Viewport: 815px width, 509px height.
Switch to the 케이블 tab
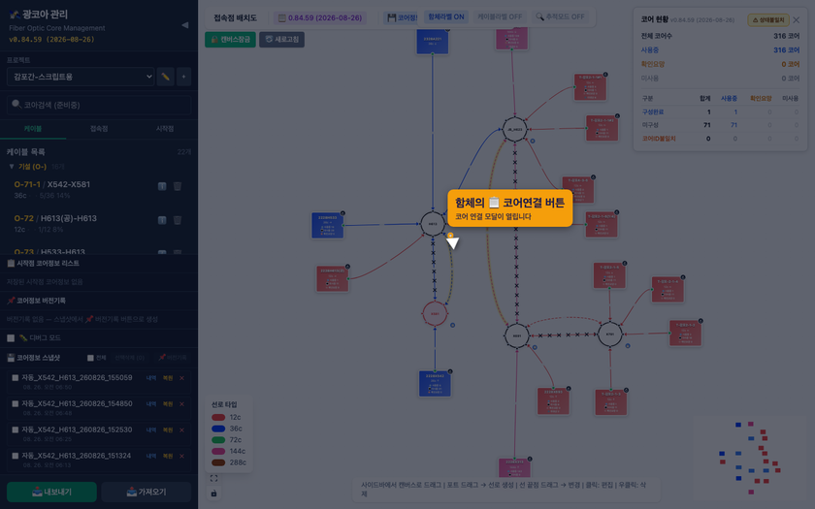(x=33, y=129)
